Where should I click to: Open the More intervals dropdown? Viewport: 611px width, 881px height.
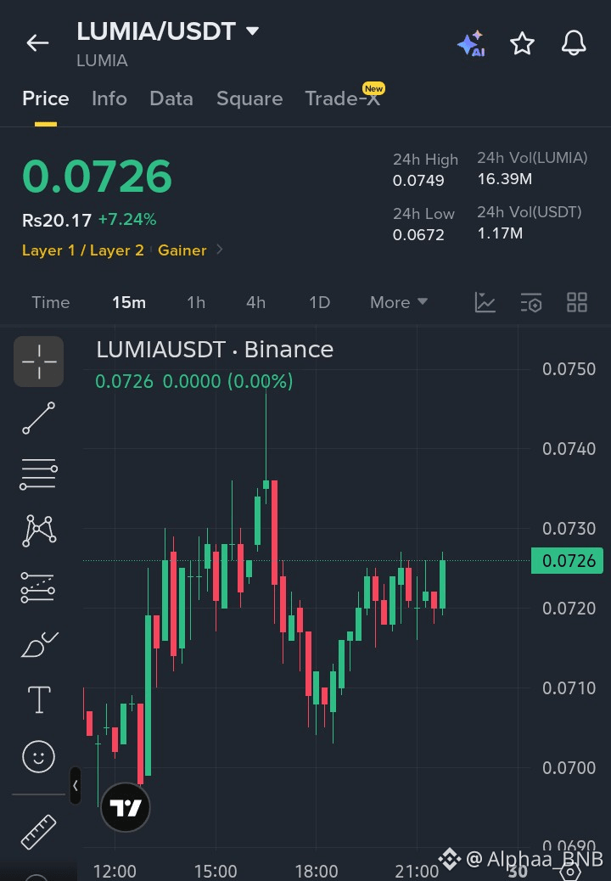399,302
